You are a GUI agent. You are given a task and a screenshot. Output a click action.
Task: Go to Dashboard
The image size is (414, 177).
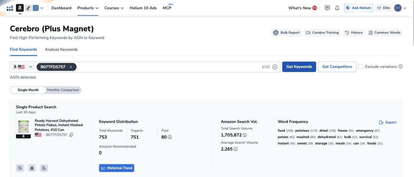(x=61, y=8)
